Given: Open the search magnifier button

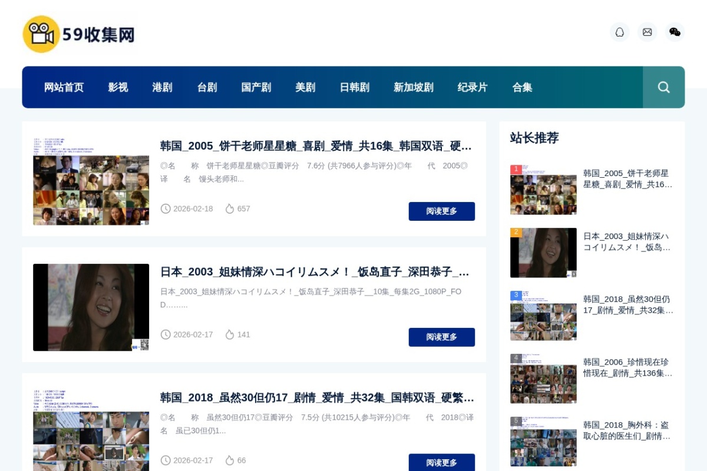Looking at the screenshot, I should click(x=663, y=87).
